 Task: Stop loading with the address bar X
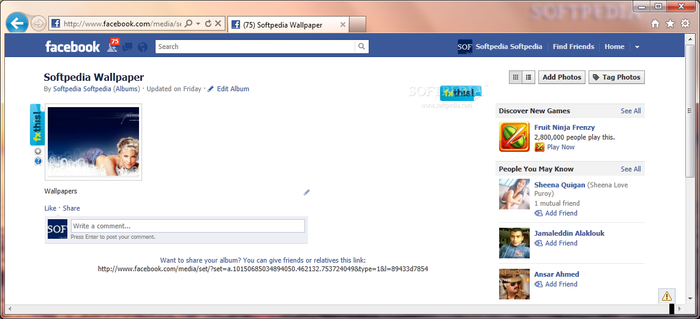(218, 24)
